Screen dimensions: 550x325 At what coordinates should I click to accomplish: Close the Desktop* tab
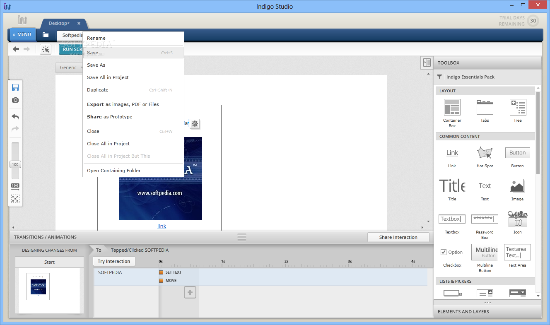coord(79,24)
